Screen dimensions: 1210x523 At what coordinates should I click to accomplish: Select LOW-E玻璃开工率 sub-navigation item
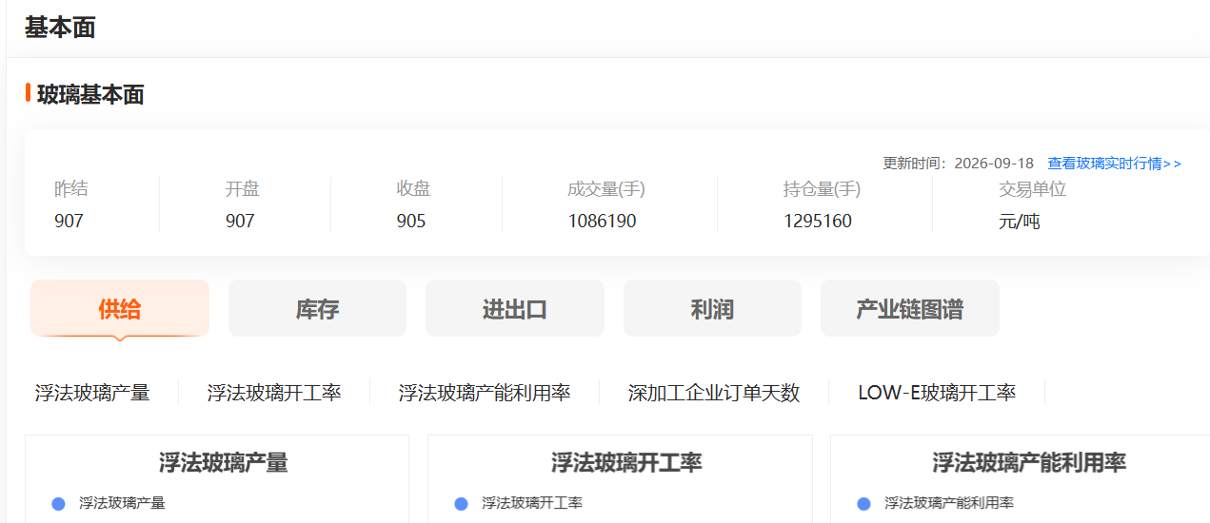(x=937, y=393)
